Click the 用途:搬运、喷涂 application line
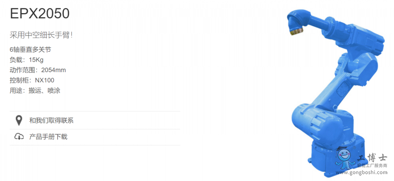 pos(35,90)
